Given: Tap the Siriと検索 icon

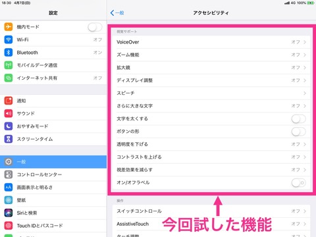Looking at the screenshot, I should pyautogui.click(x=9, y=213).
